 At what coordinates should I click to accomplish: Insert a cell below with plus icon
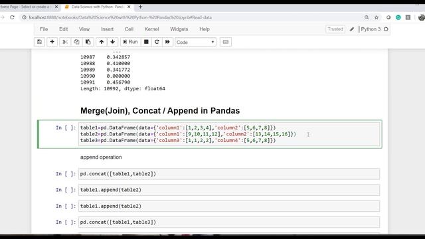click(x=52, y=42)
